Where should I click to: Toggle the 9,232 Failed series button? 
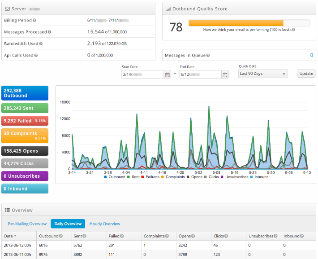click(x=25, y=120)
